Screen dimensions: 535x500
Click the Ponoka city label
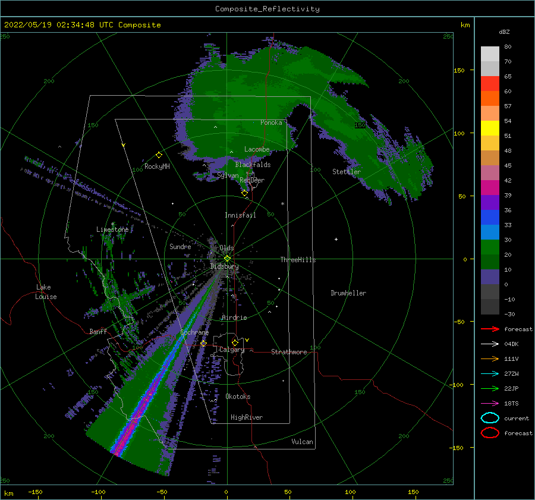pyautogui.click(x=271, y=122)
